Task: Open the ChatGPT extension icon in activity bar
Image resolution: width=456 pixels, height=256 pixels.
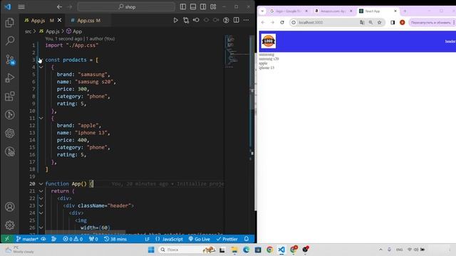Action: 9,133
